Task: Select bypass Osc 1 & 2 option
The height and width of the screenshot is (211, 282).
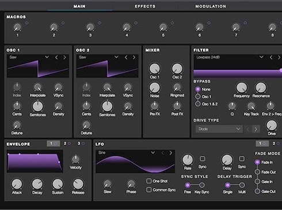Action: pyautogui.click(x=197, y=104)
